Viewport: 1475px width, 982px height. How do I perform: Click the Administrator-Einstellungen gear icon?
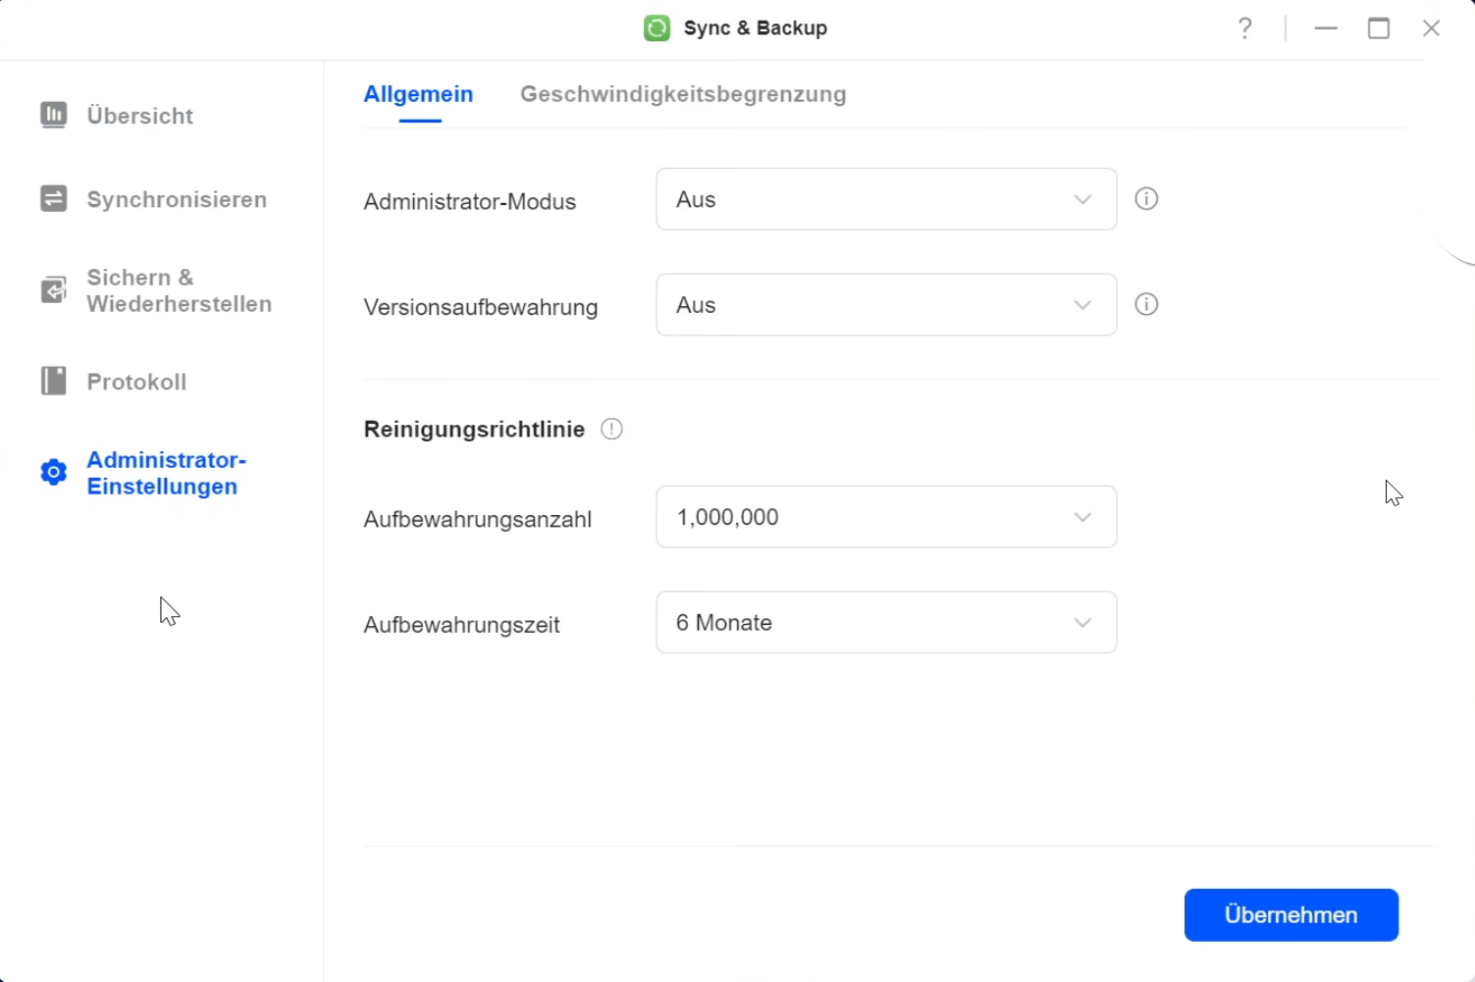click(x=53, y=473)
